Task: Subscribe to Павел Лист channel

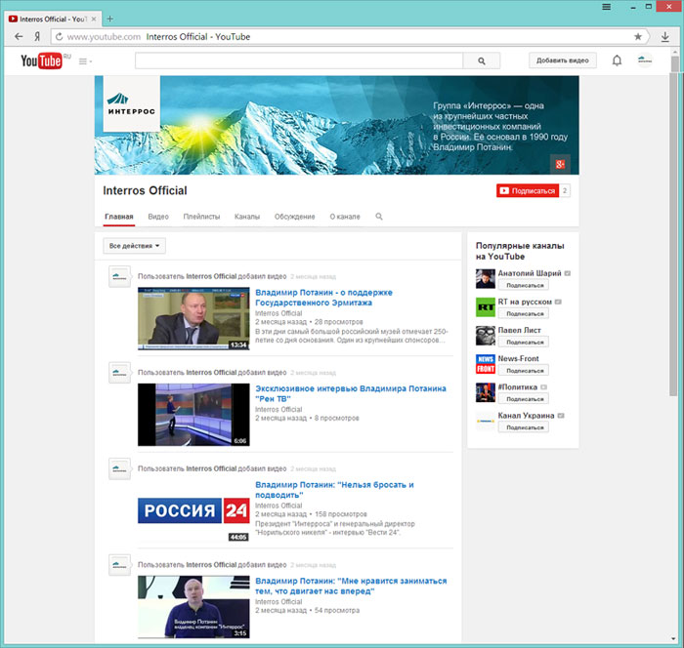Action: (x=524, y=343)
